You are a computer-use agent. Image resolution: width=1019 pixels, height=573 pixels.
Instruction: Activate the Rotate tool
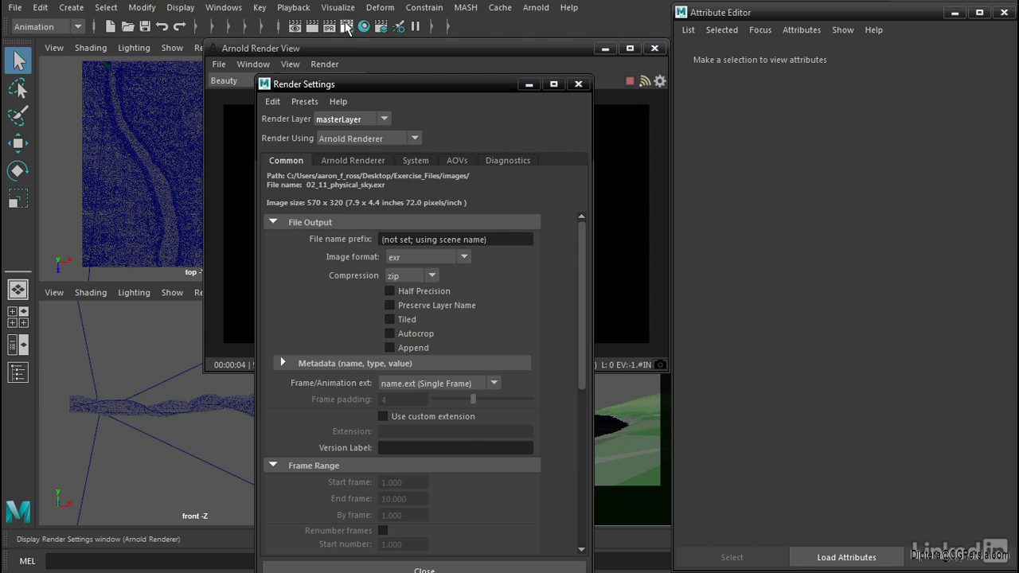tap(18, 170)
